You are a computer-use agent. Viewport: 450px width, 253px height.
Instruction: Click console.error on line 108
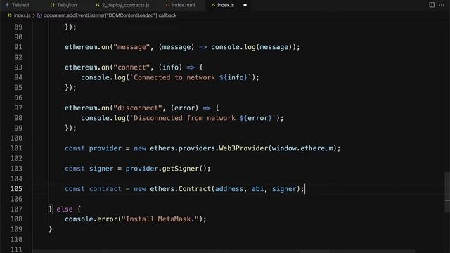point(91,219)
